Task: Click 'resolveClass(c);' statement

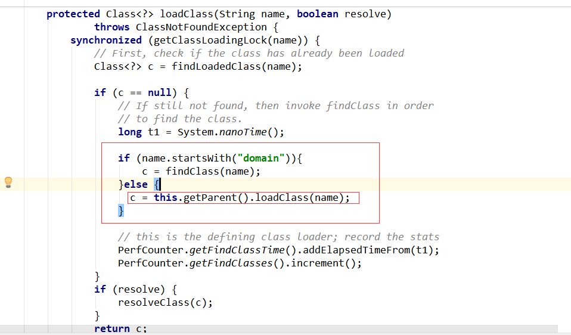Action: tap(165, 303)
